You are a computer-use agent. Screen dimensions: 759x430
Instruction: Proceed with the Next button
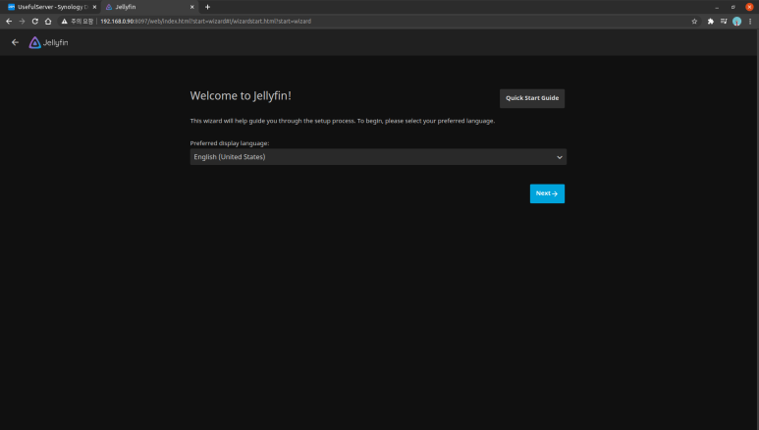click(547, 193)
